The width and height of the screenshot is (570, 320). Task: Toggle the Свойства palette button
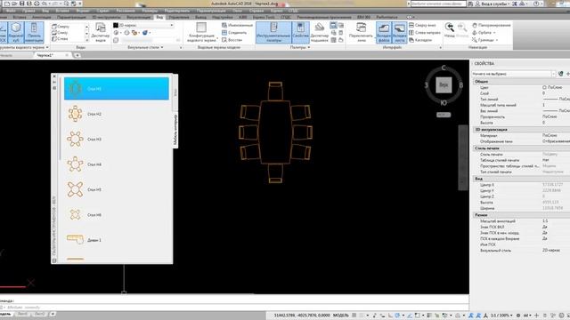click(300, 33)
